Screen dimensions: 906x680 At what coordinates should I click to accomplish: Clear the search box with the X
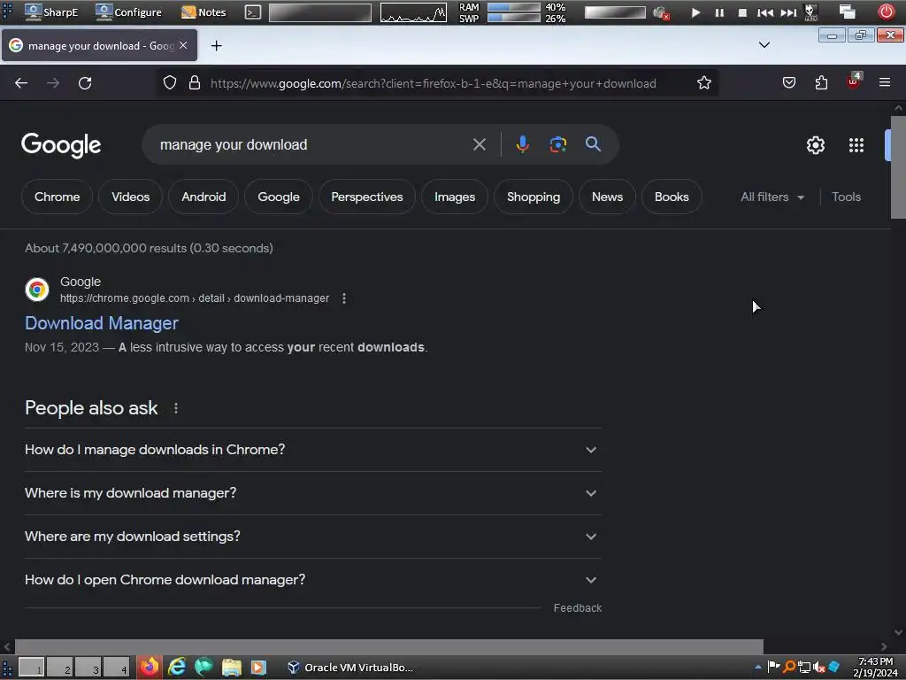(479, 144)
